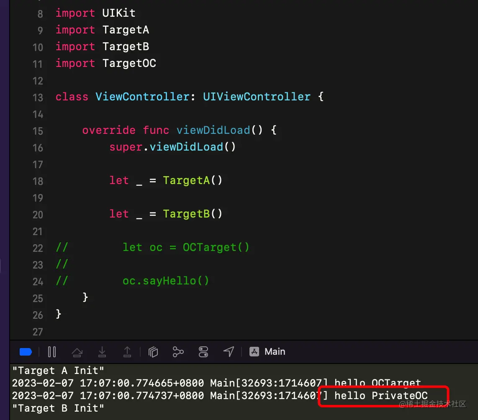
Task: Click the 'hello OCTarget' console log line
Action: tap(216, 383)
